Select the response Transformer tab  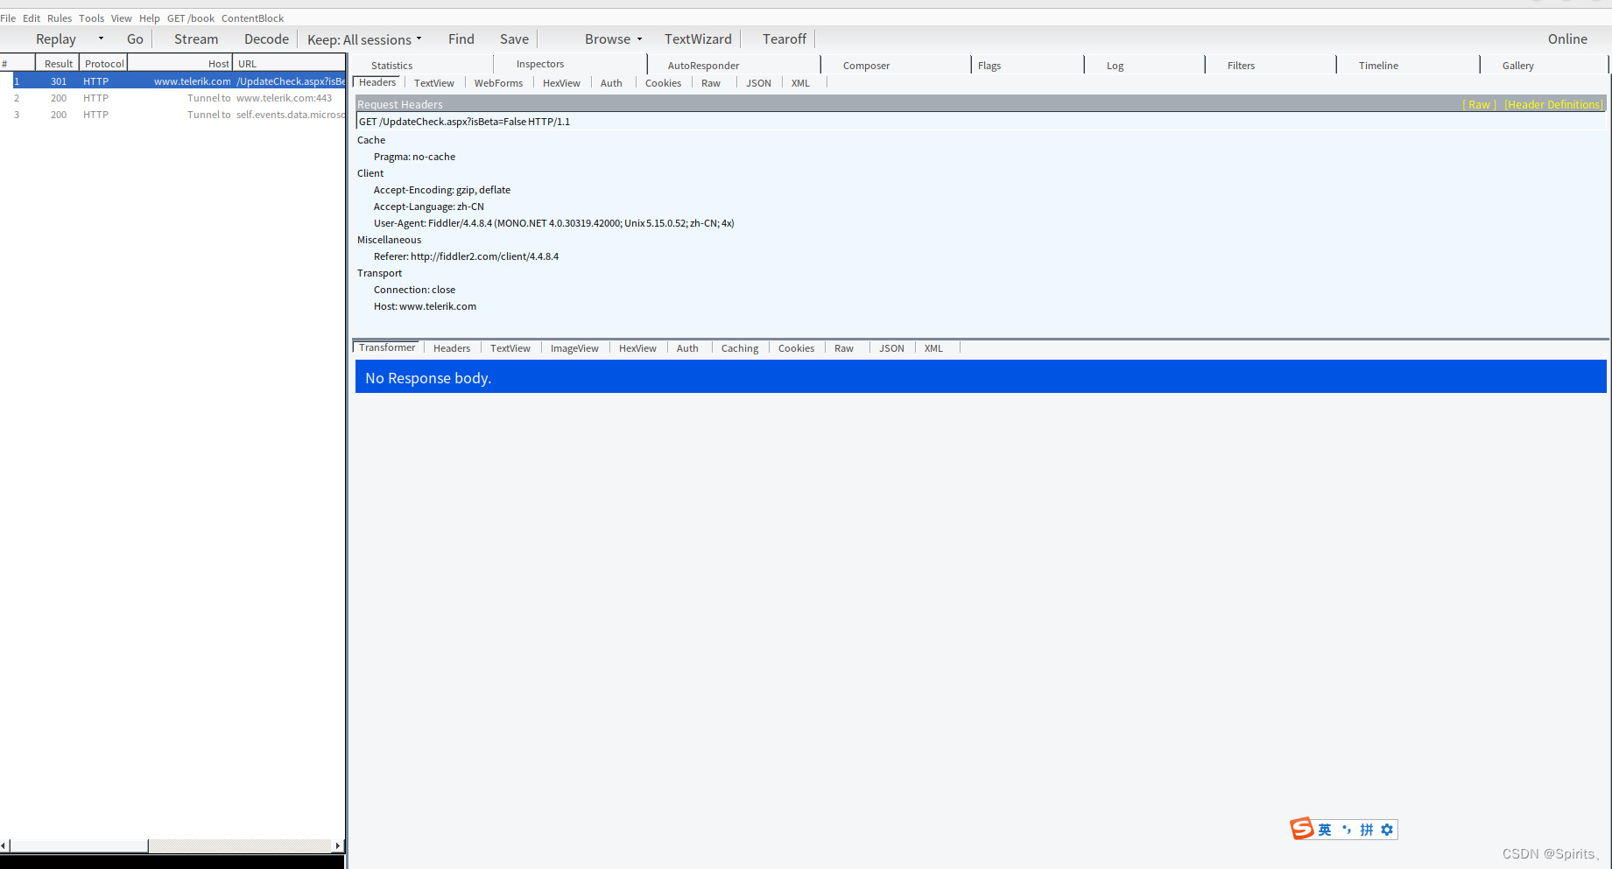tap(387, 347)
